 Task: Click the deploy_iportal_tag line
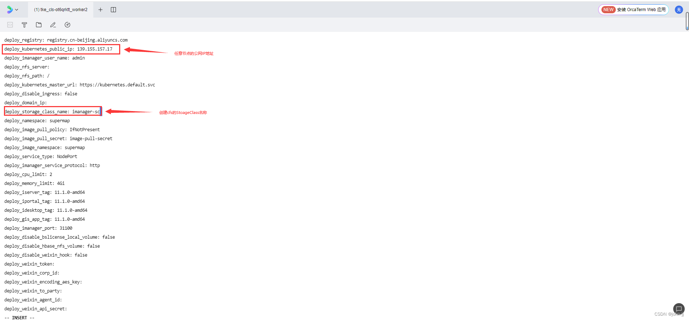(44, 201)
